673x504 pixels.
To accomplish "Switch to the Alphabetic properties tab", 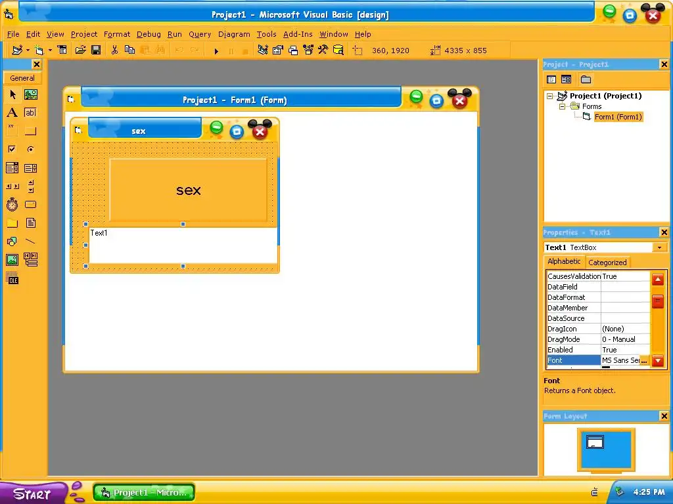I will coord(564,261).
